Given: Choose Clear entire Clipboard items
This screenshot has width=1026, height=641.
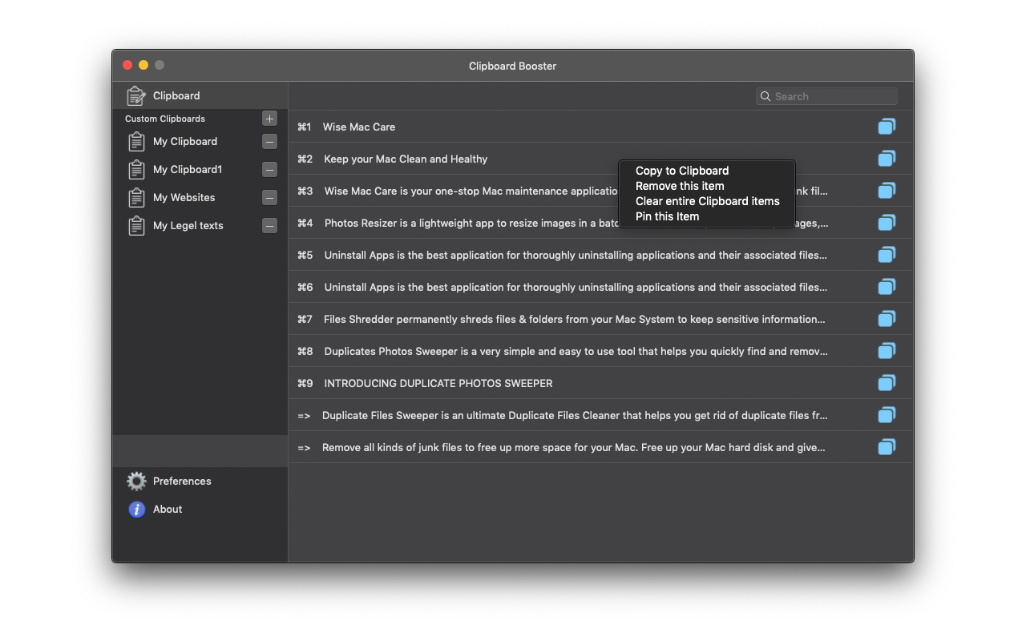Looking at the screenshot, I should (x=708, y=201).
